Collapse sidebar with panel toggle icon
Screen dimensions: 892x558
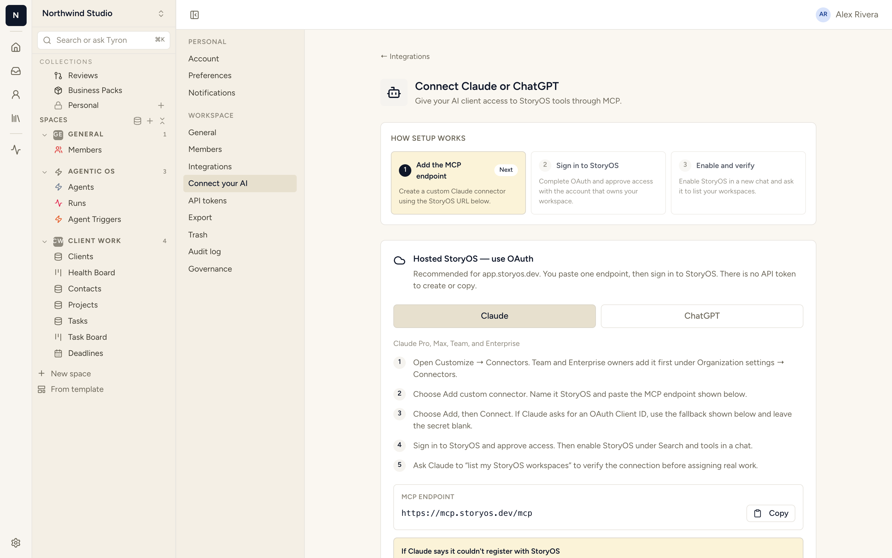click(x=194, y=15)
